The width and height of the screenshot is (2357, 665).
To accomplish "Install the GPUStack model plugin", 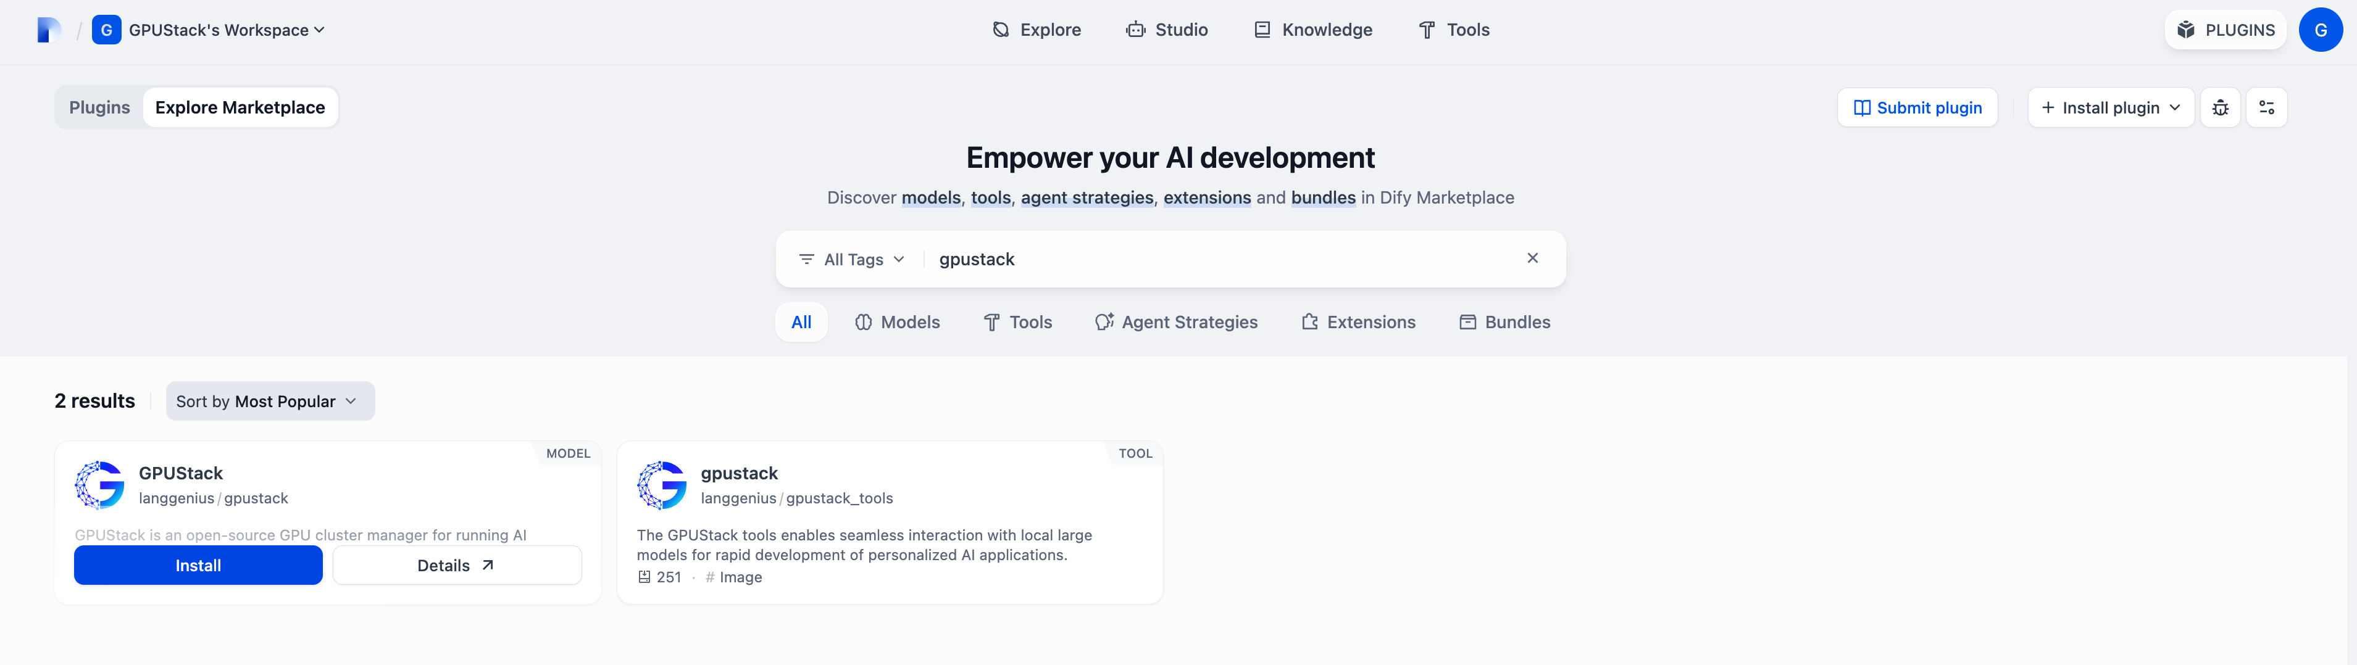I will coord(199,565).
